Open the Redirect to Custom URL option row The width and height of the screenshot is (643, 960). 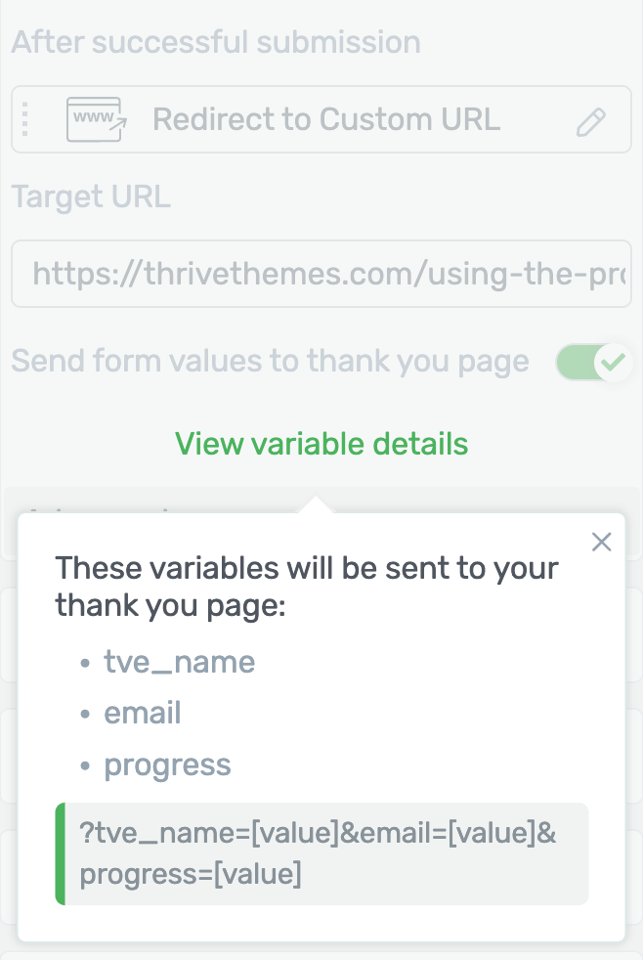pyautogui.click(x=321, y=119)
